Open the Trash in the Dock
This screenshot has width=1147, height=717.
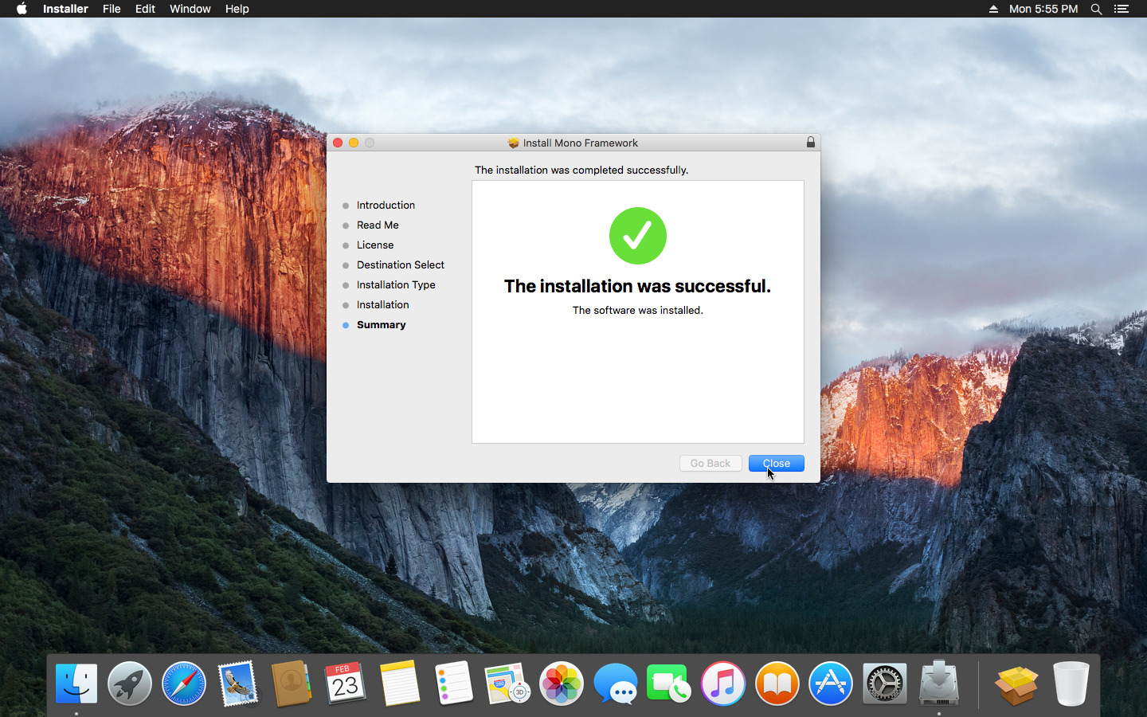[1070, 684]
